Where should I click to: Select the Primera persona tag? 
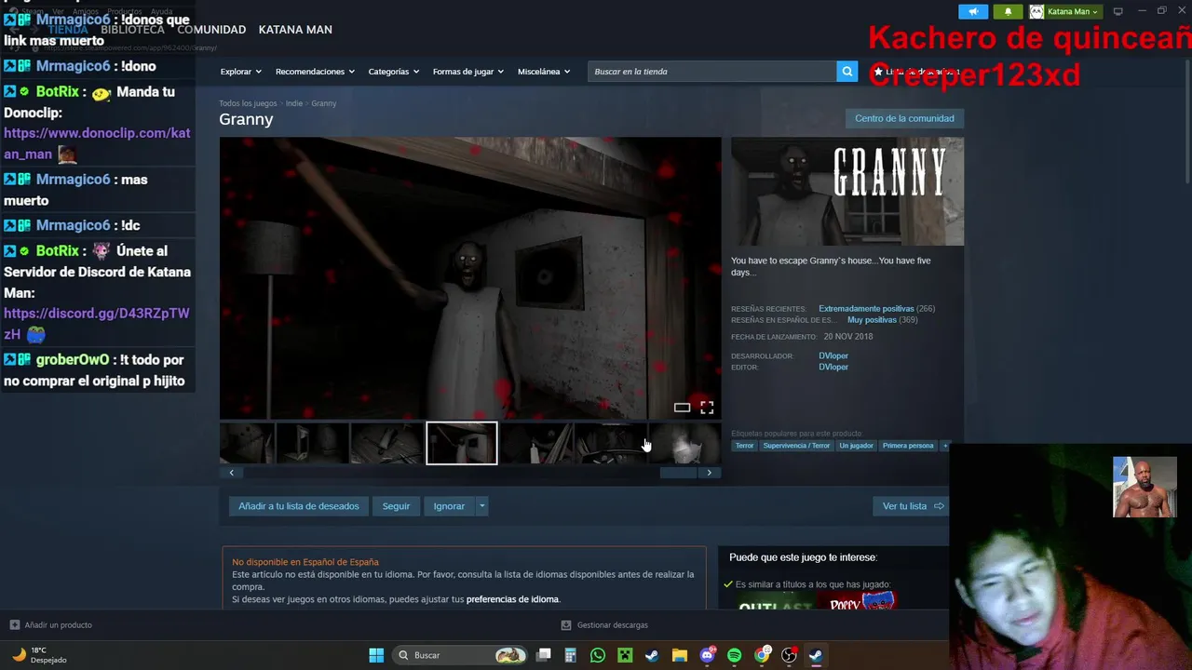tap(908, 446)
